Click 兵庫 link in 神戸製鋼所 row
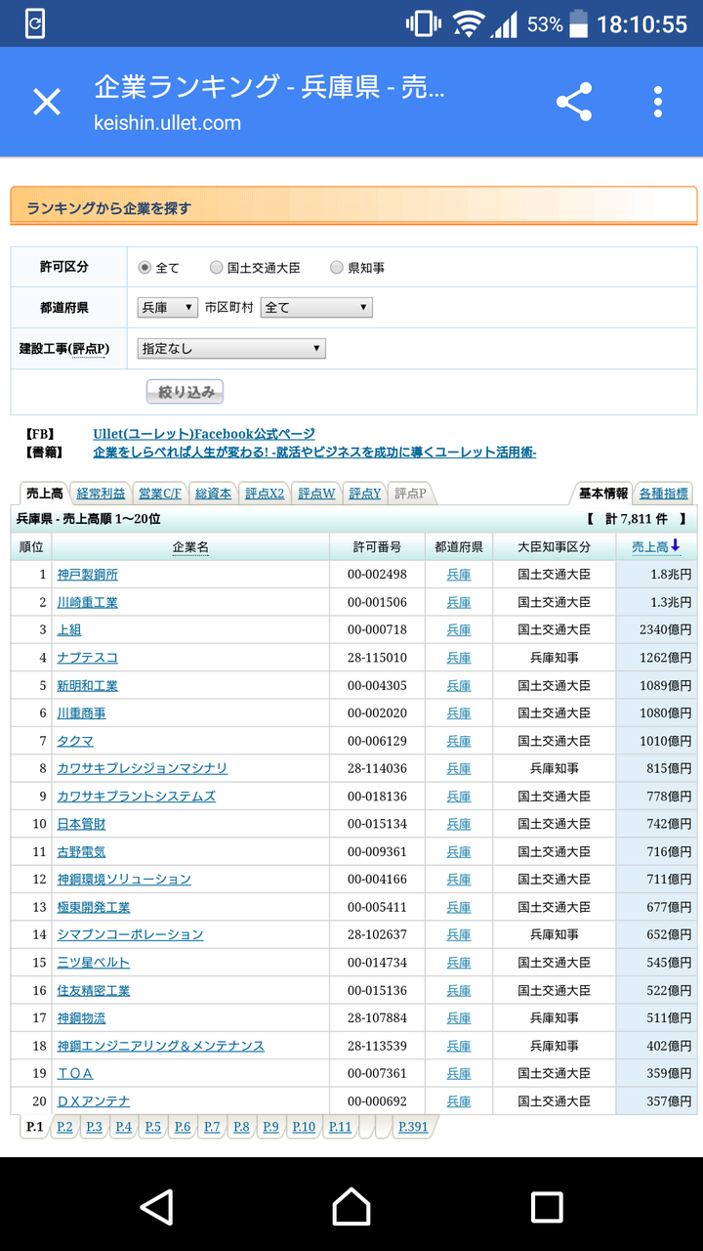The height and width of the screenshot is (1251, 703). click(x=459, y=575)
